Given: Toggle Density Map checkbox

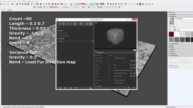Looking at the screenshot, I should pos(134,61).
